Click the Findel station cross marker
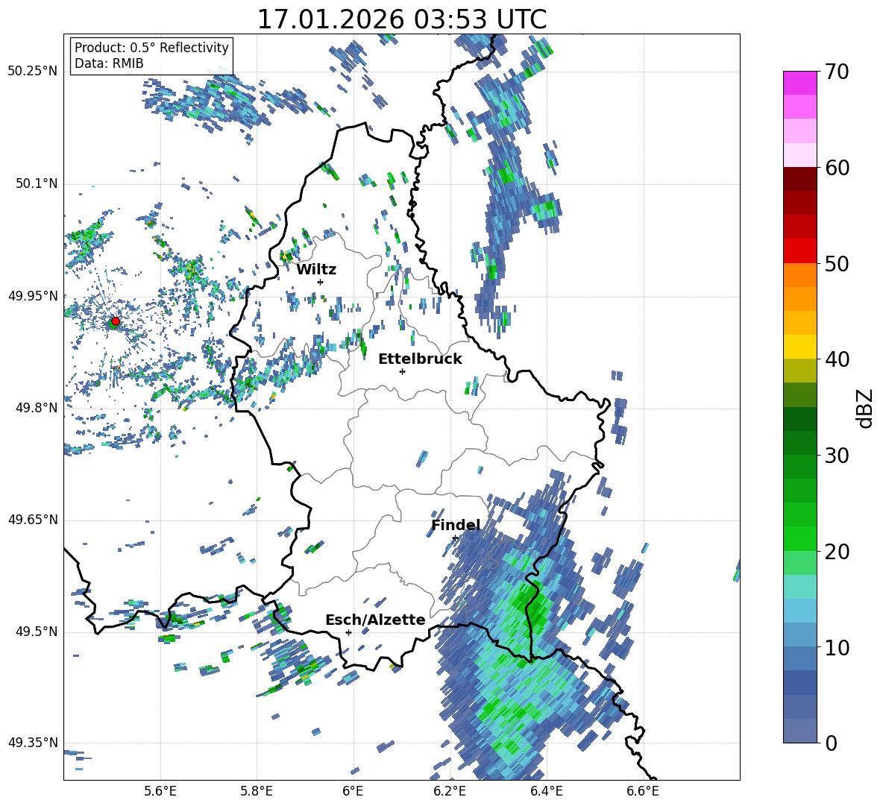 455,538
